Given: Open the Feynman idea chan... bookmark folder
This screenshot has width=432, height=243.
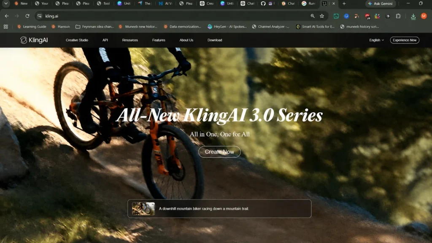Looking at the screenshot, I should pyautogui.click(x=94, y=27).
